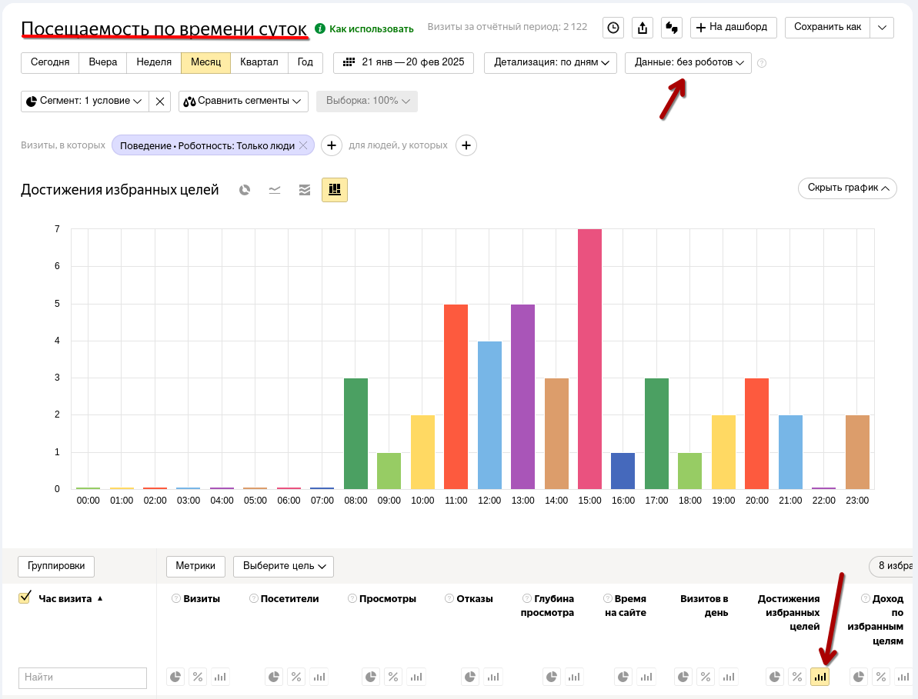Enable bar chart for Отказы column

tap(492, 677)
